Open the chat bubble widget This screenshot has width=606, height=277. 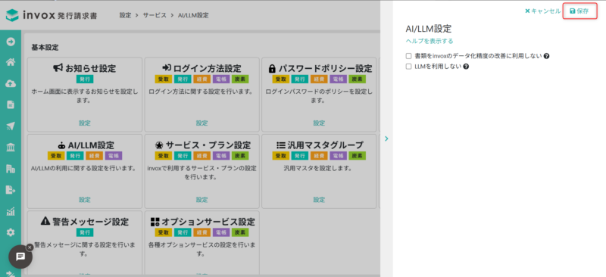(x=20, y=257)
